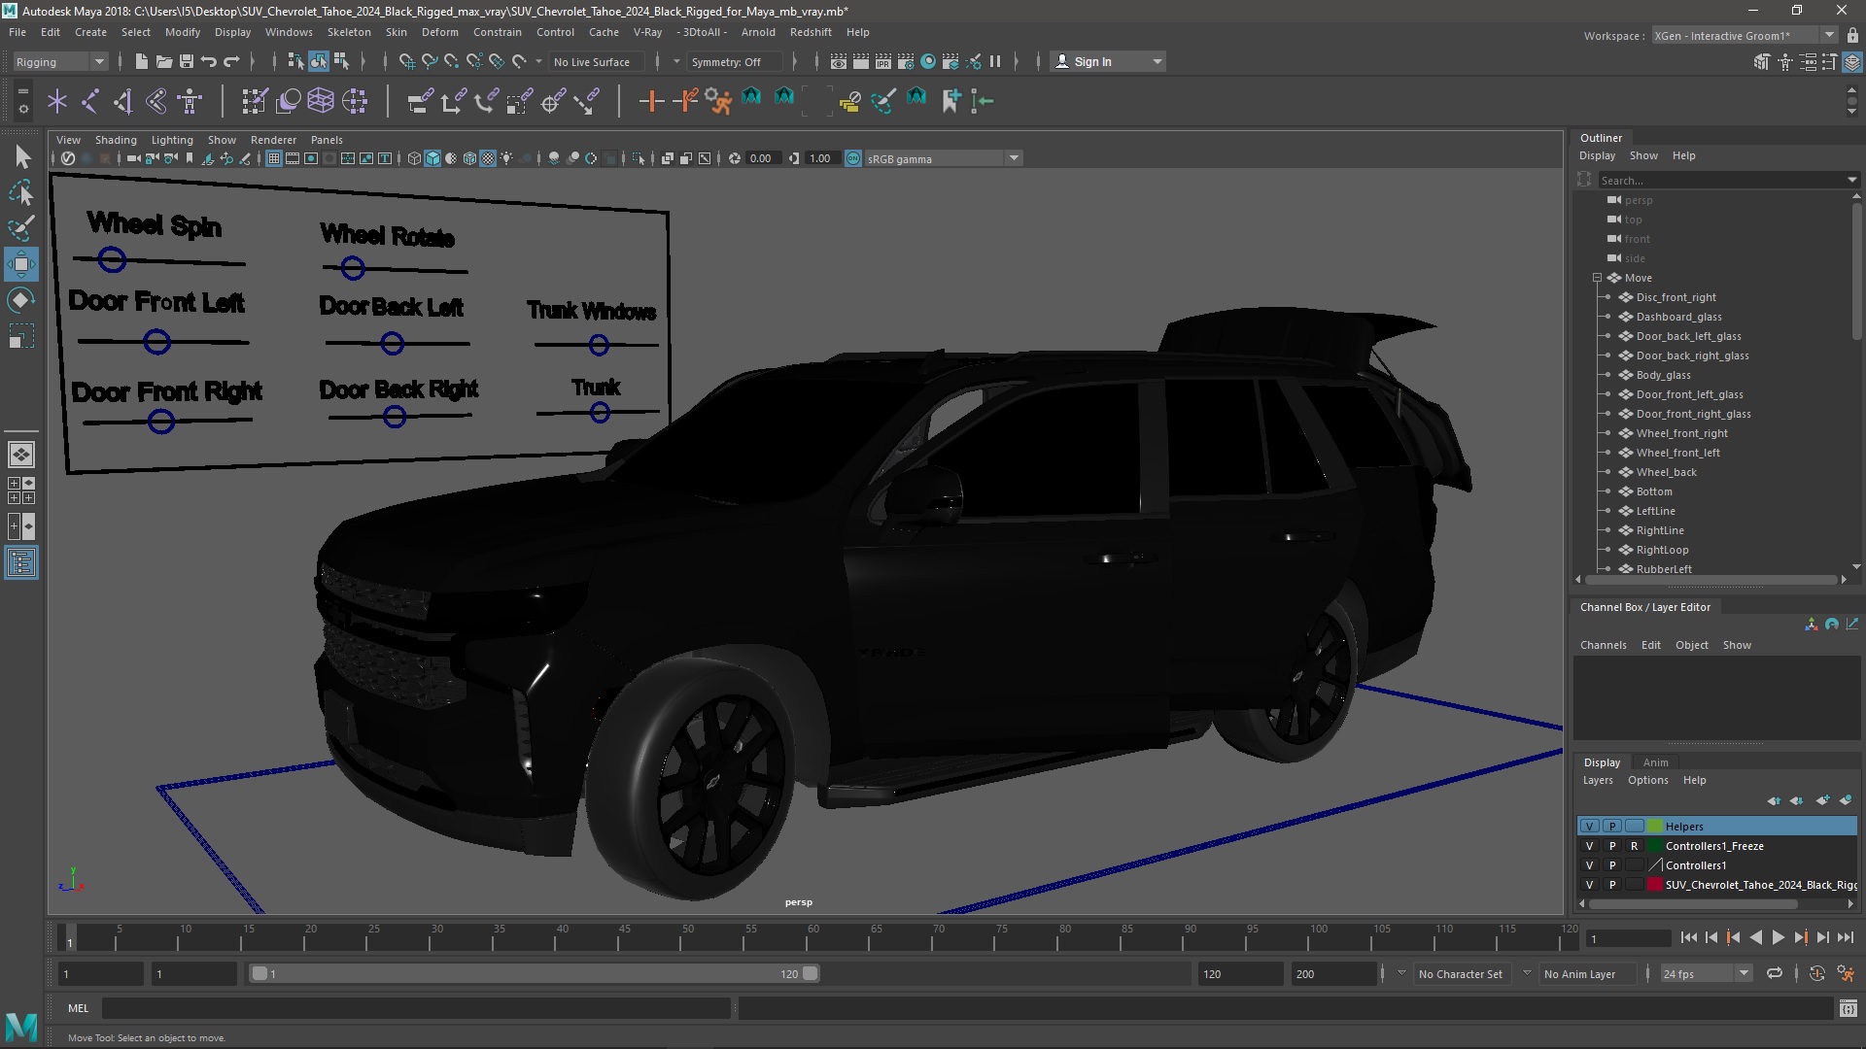Open Sign In dropdown arrow
The width and height of the screenshot is (1866, 1049).
click(1157, 61)
